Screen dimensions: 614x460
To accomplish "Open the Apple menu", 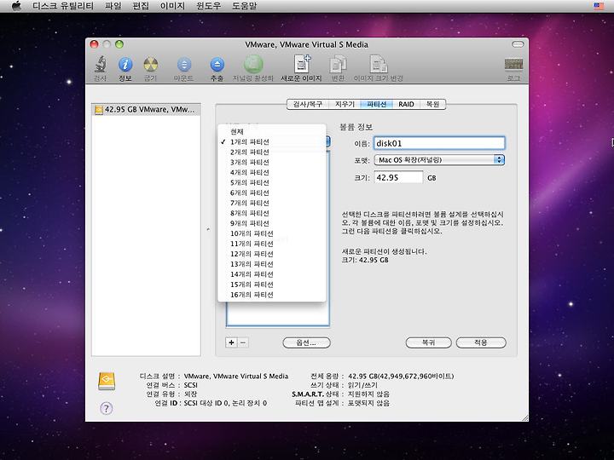I will [x=16, y=6].
